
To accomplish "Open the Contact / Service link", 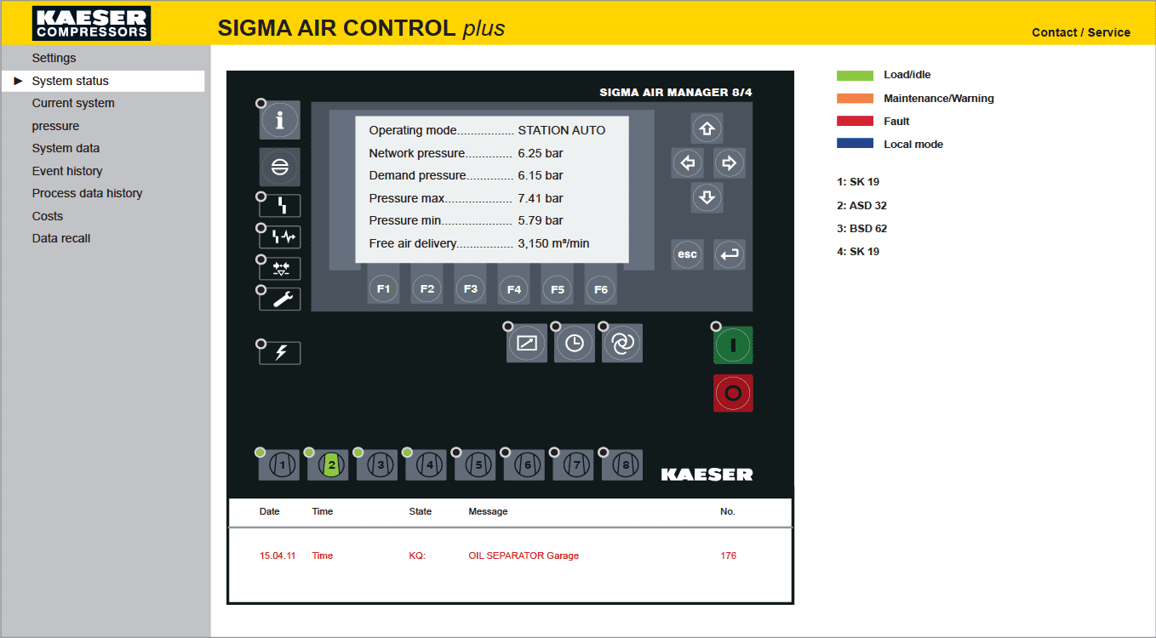I will (x=1081, y=32).
